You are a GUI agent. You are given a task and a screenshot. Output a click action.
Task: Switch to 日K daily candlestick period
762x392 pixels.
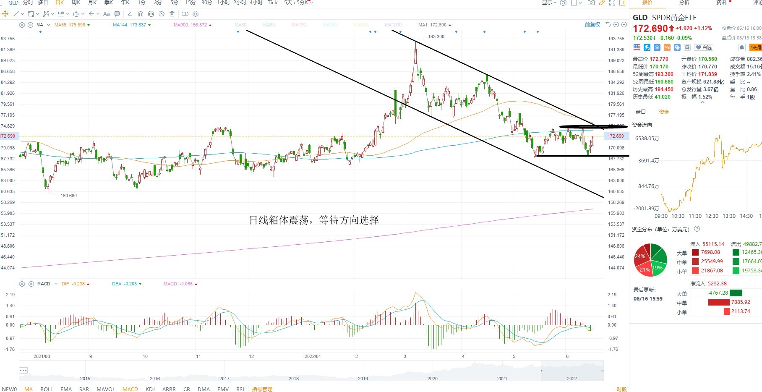pyautogui.click(x=60, y=3)
